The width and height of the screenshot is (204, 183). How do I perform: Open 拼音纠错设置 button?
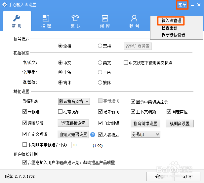(x=145, y=124)
